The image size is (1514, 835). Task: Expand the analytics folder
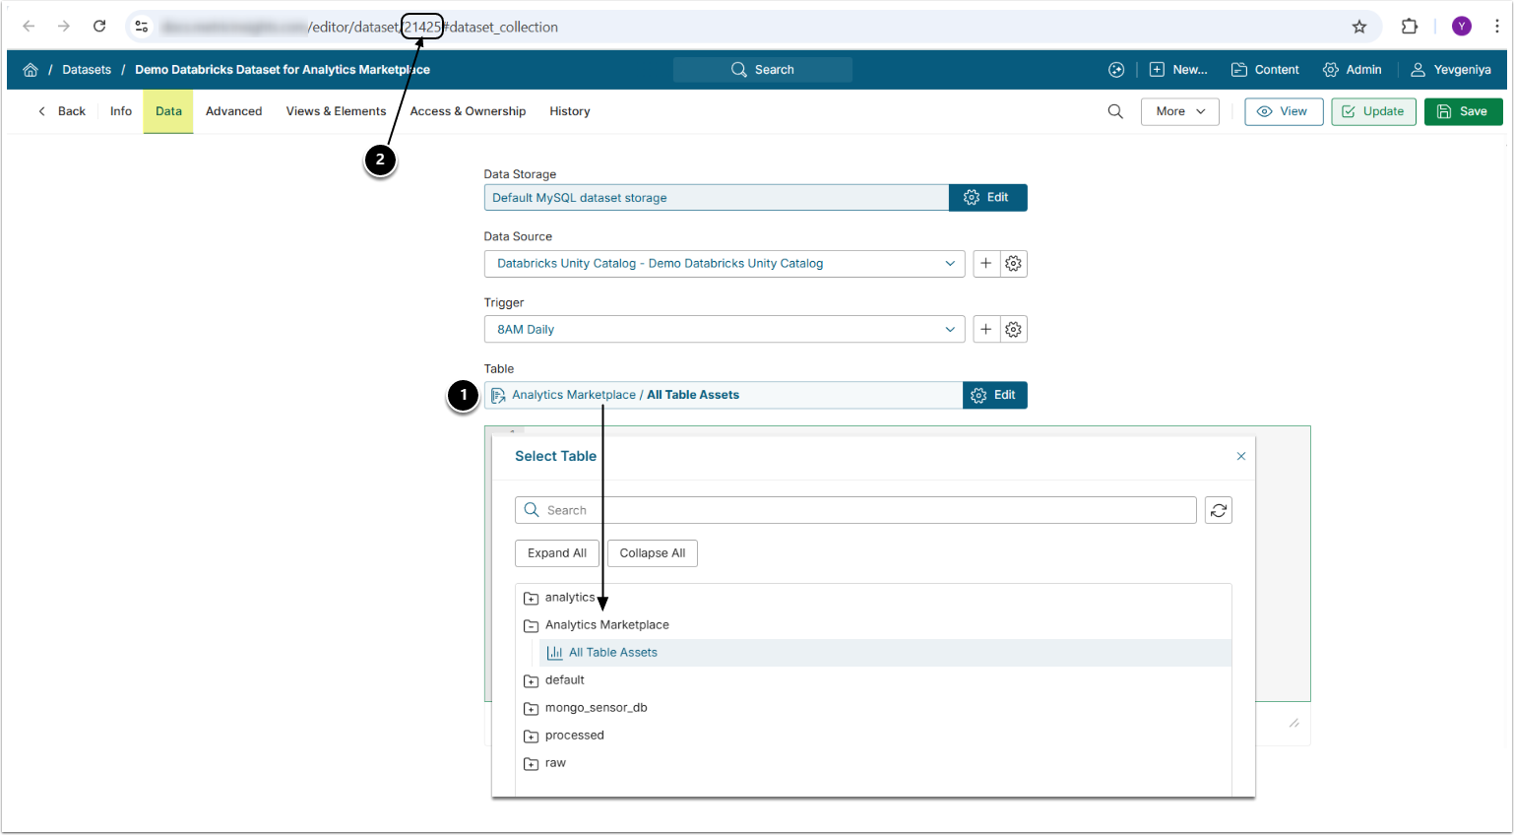point(532,598)
